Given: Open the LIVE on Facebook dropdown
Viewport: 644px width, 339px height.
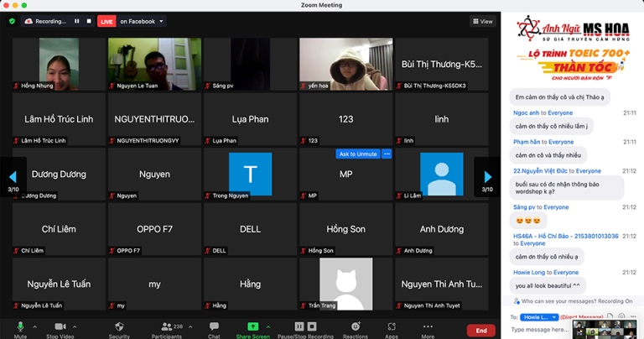Looking at the screenshot, I should 141,21.
